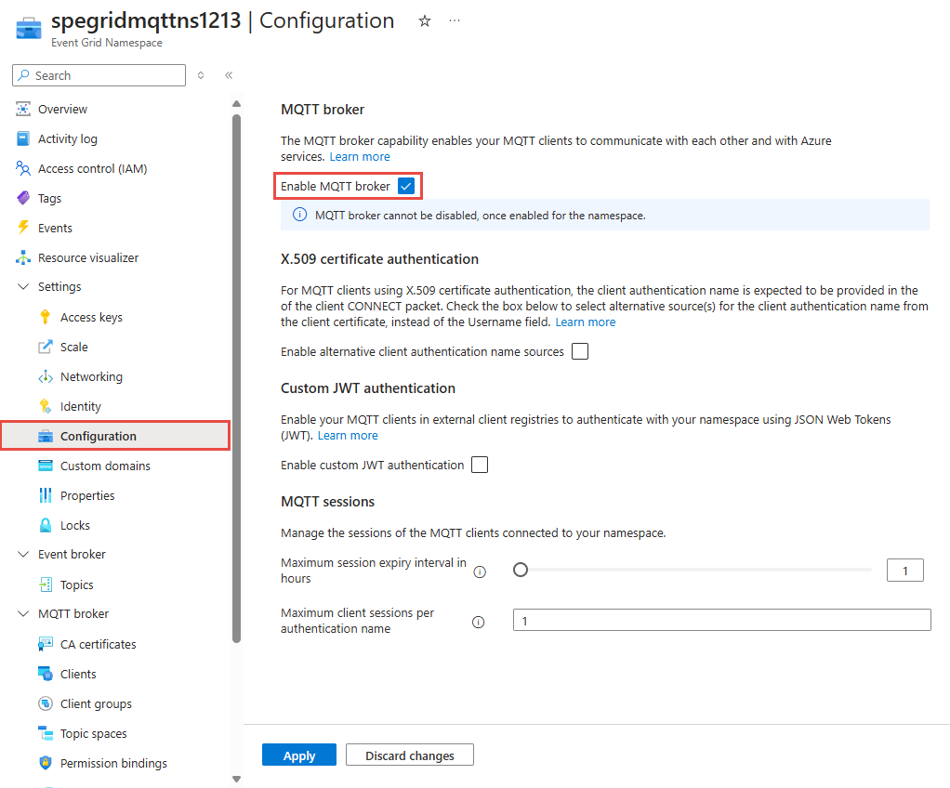Toggle the Enable MQTT broker checkbox
Image resolution: width=950 pixels, height=788 pixels.
pos(405,186)
